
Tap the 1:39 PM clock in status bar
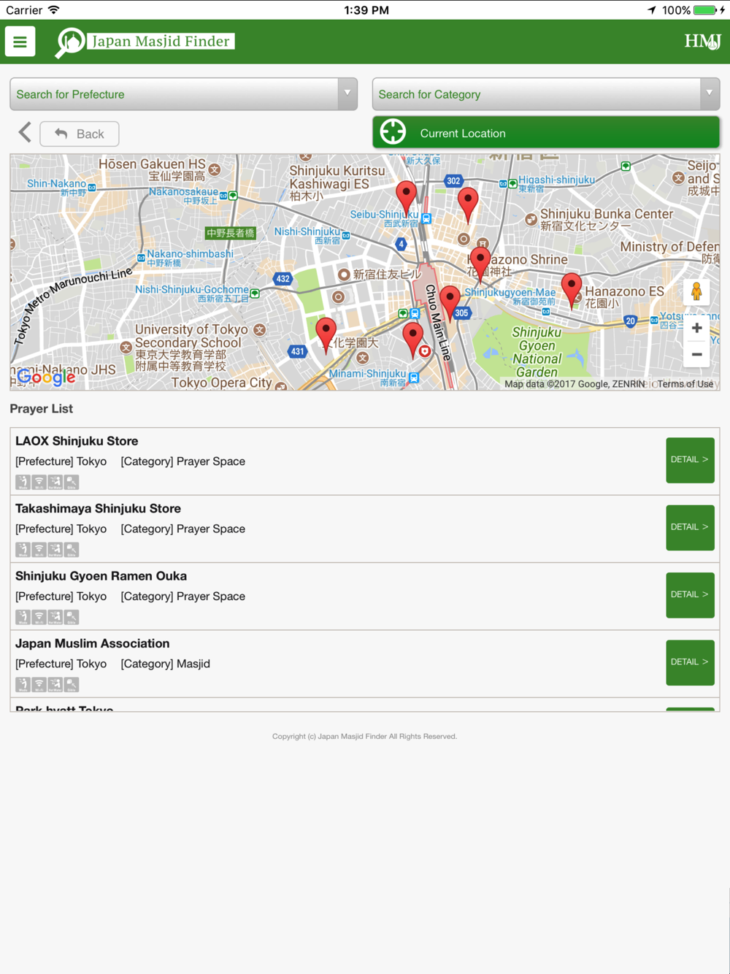point(366,10)
